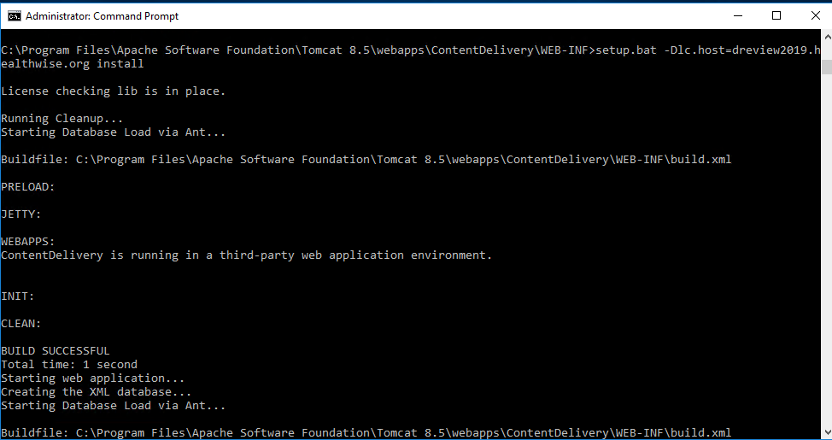This screenshot has height=440, width=832.
Task: Click the Command Prompt system menu icon
Action: coord(14,15)
